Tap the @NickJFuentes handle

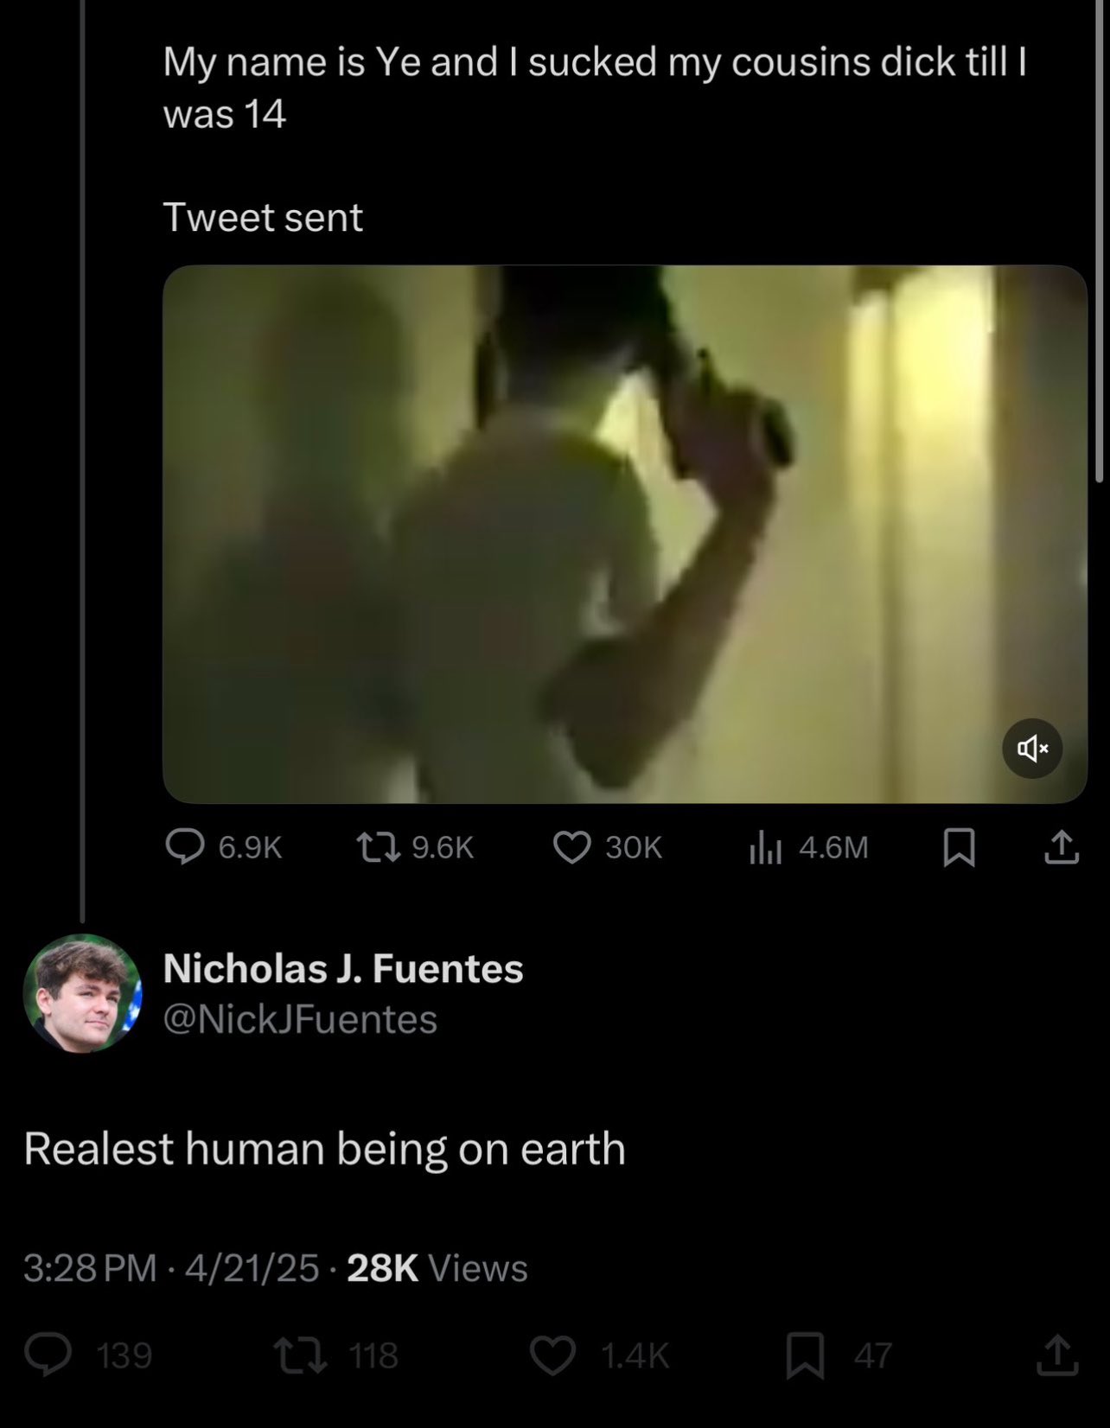(x=300, y=1019)
